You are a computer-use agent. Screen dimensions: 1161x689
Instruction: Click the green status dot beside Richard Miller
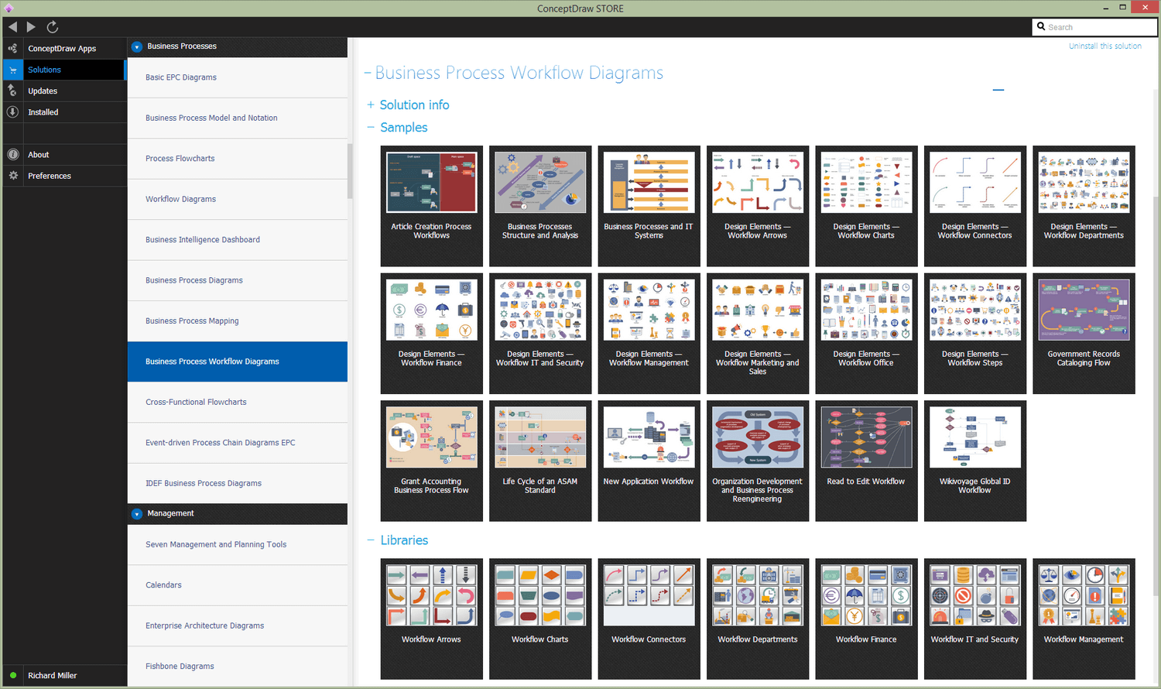[x=13, y=675]
